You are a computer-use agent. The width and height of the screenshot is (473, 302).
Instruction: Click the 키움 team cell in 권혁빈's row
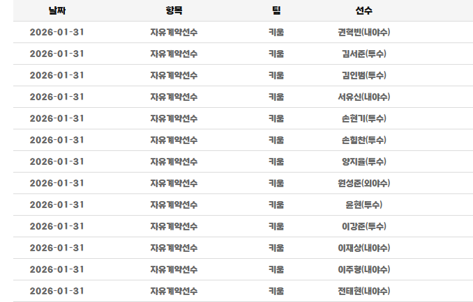[276, 32]
